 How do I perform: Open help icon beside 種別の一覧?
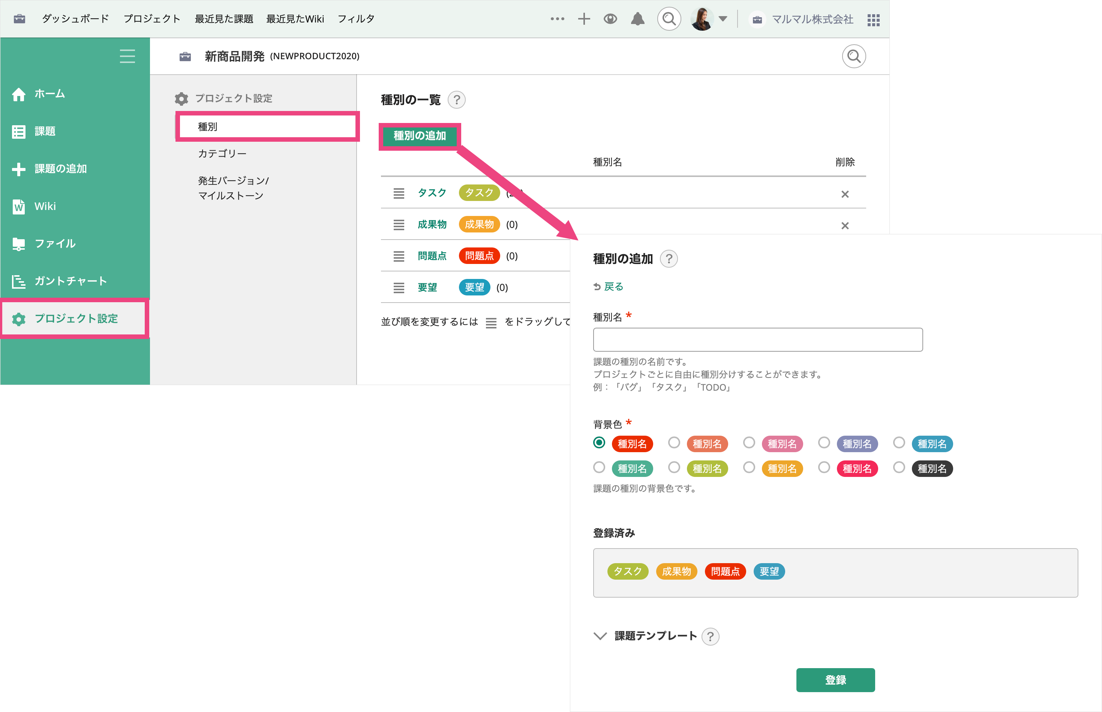[x=457, y=100]
